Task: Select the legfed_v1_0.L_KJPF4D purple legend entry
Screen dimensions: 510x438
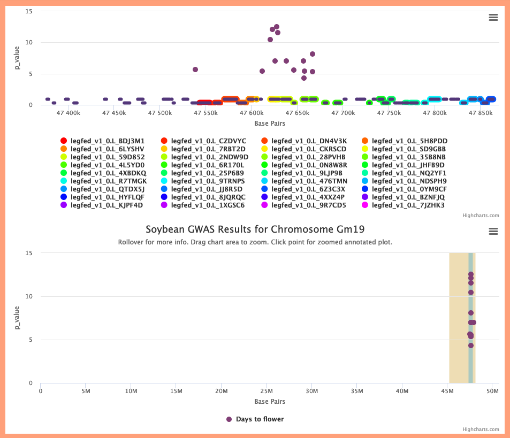Action: tap(102, 205)
